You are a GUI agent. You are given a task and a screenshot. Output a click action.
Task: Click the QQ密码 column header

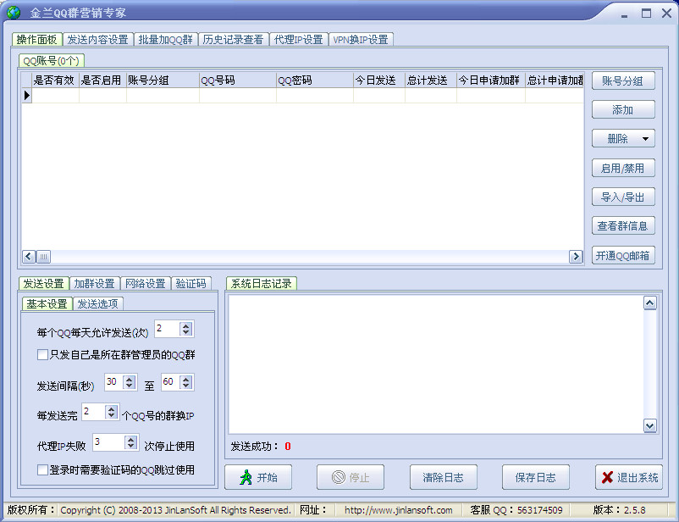(x=315, y=81)
